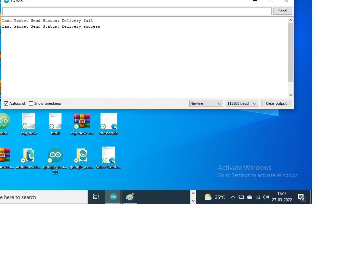The width and height of the screenshot is (350, 263).
Task: Select the esp-now-e... WinRAR archive icon
Action: click(x=82, y=124)
